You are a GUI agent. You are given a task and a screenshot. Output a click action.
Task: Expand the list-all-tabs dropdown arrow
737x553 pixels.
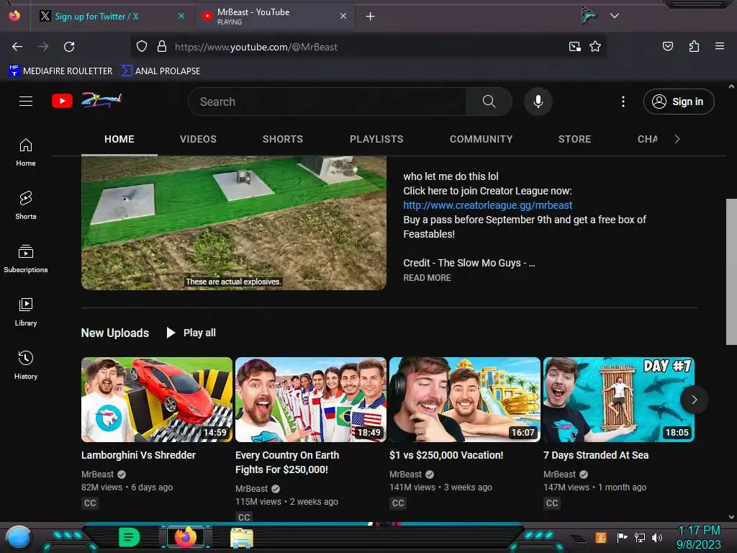[x=615, y=16]
